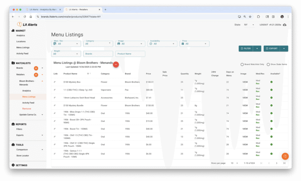Viewport: 301px width, 181px height.
Task: Select Store Locator in Tools section
Action: click(x=23, y=156)
